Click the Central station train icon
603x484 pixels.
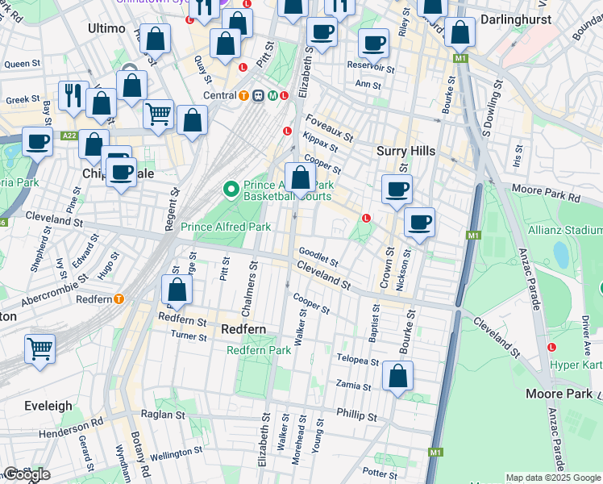(x=258, y=96)
